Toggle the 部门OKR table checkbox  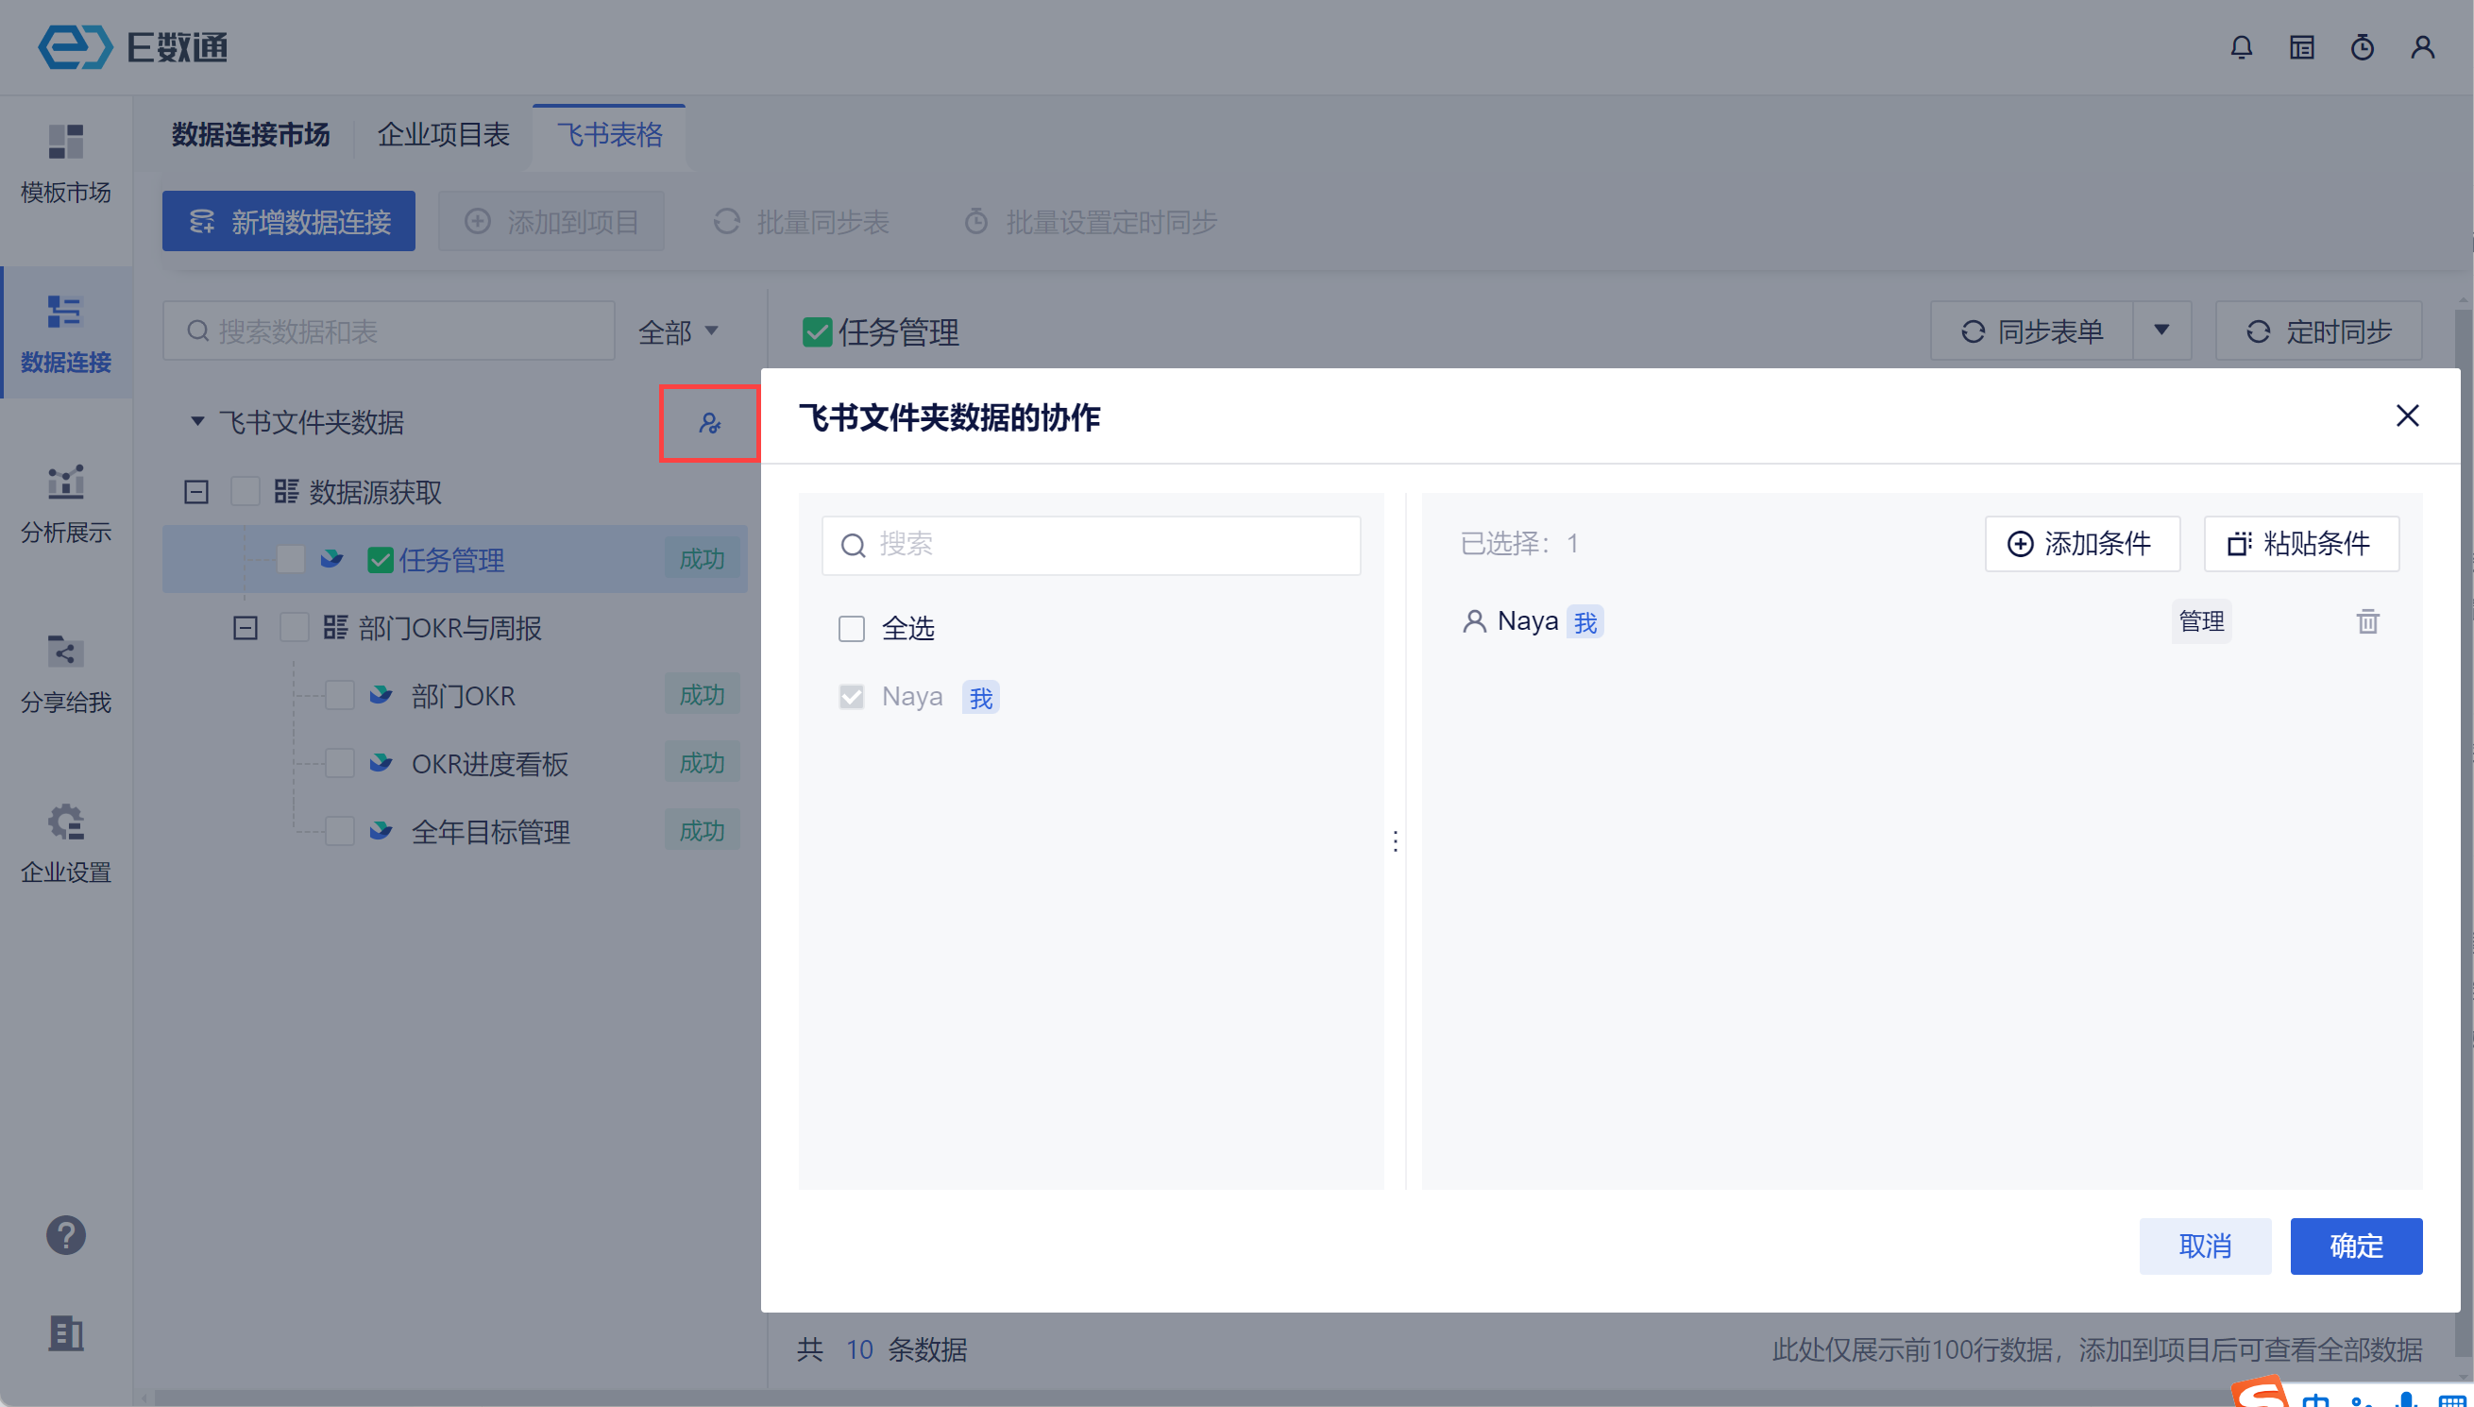tap(340, 696)
